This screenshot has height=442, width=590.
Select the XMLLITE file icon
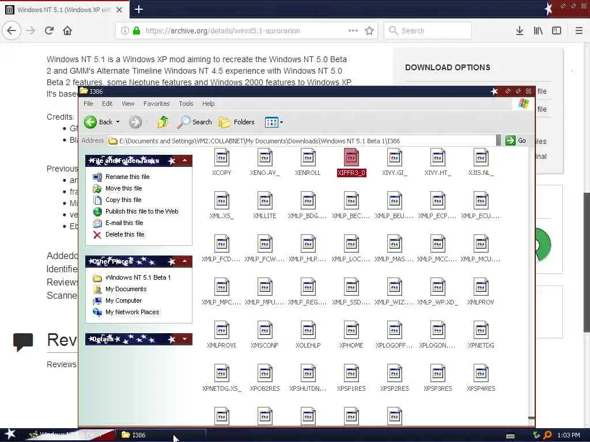264,200
